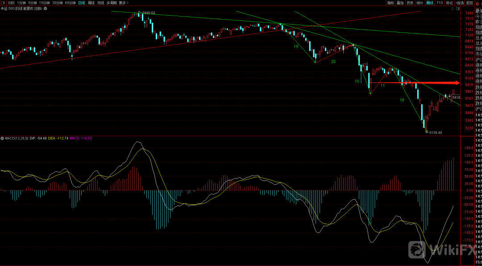The height and width of the screenshot is (266, 482).
Task: Expand the MACD indicator dropdown arrow
Action: click(2, 138)
